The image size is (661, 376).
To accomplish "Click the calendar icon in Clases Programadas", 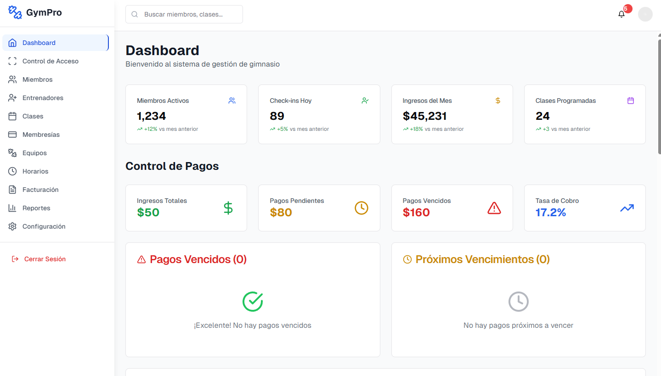I will pyautogui.click(x=630, y=101).
